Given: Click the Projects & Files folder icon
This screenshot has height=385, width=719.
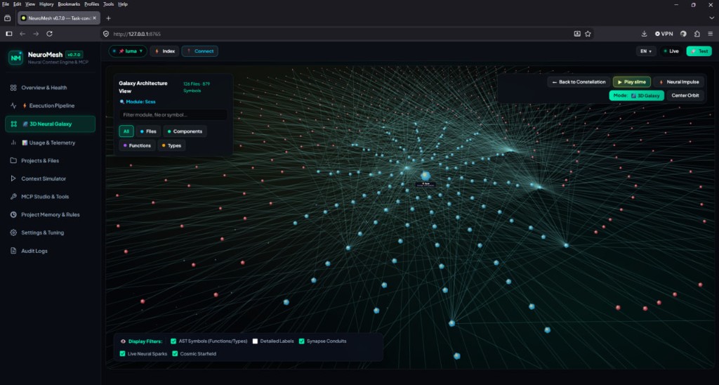Looking at the screenshot, I should tap(13, 161).
